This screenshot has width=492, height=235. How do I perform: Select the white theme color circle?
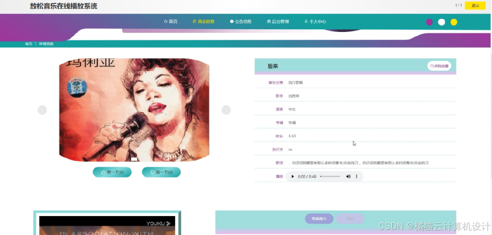point(441,22)
